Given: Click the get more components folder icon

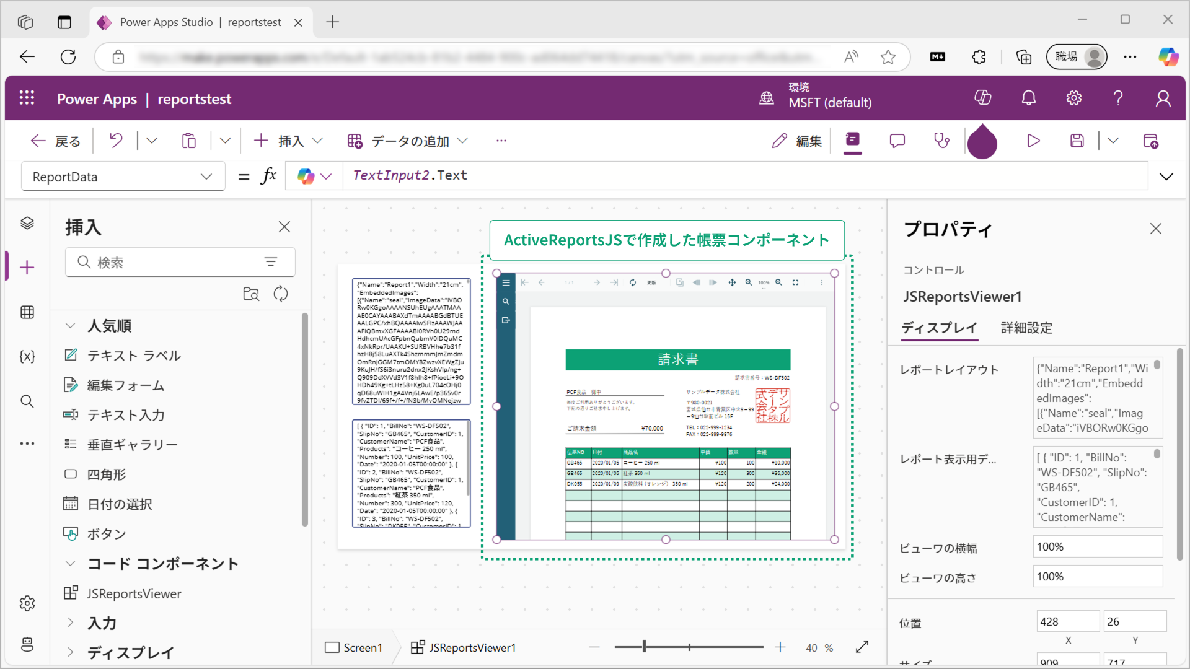Looking at the screenshot, I should 251,294.
